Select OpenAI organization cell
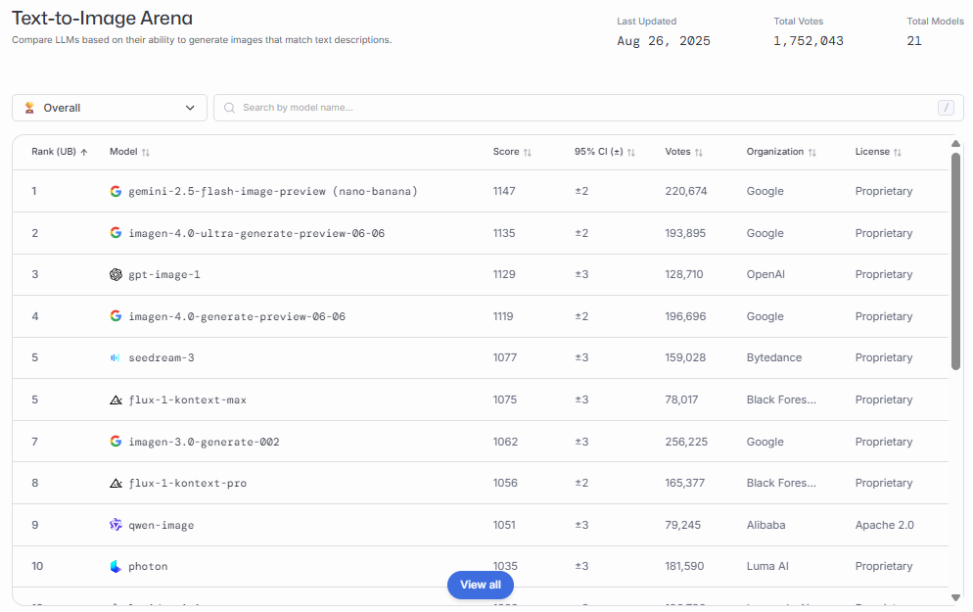Viewport: 973px width, 612px height. [x=765, y=274]
